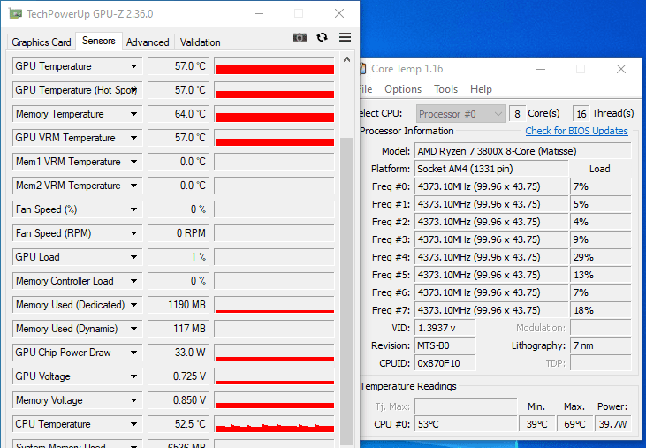Close the GPU-Z window
This screenshot has height=448, width=646.
coord(339,13)
